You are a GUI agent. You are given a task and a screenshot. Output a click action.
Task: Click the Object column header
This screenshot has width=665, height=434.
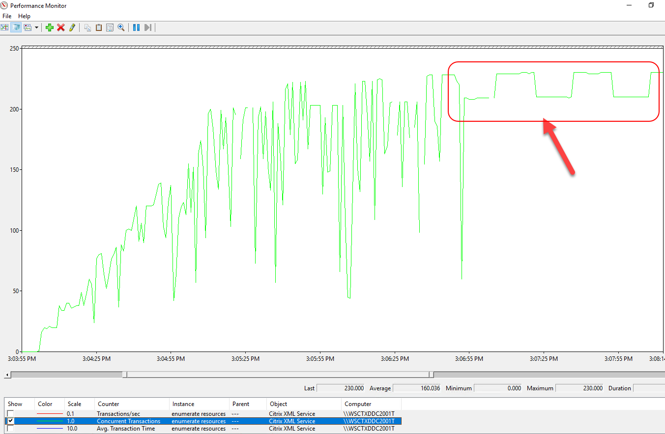pos(278,404)
